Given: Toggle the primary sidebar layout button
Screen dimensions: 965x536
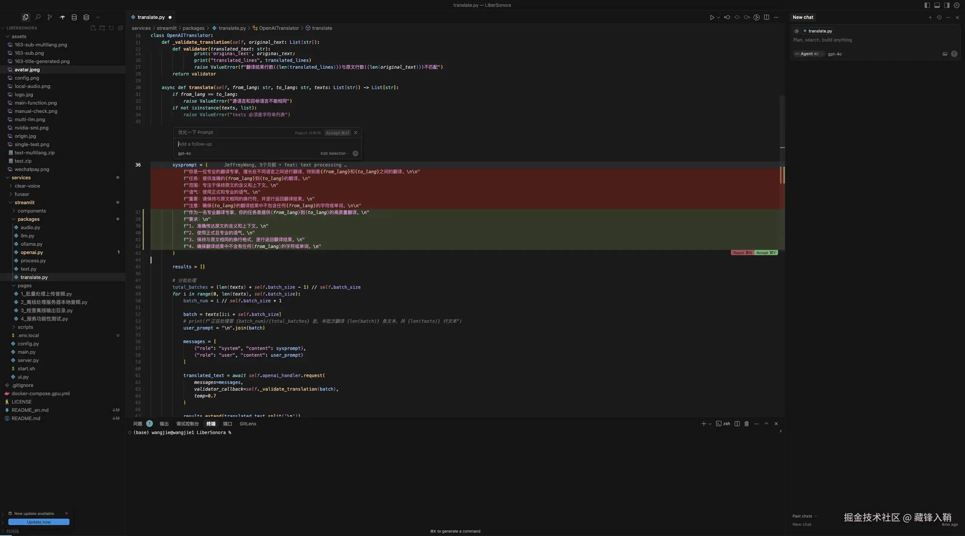Looking at the screenshot, I should click(x=927, y=5).
